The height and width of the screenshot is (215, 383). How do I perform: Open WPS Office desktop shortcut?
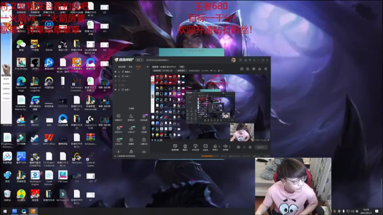(x=49, y=140)
